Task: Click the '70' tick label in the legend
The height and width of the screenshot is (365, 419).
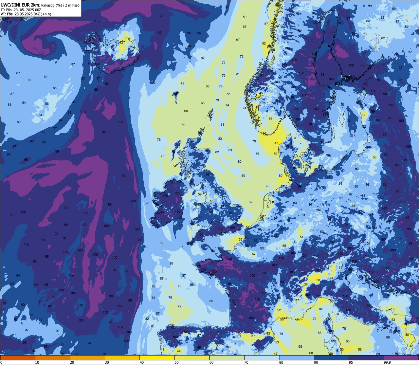Action: coord(246,362)
